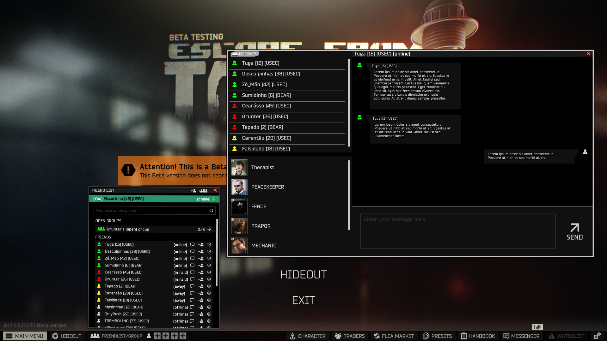Open Traders from the bottom bar icon

[x=338, y=336]
